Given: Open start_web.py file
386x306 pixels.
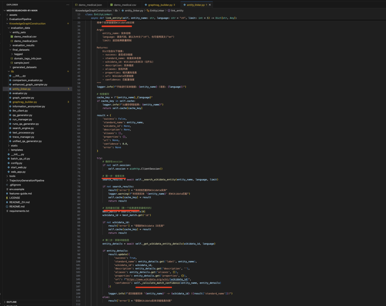Looking at the screenshot, I should (19, 167).
